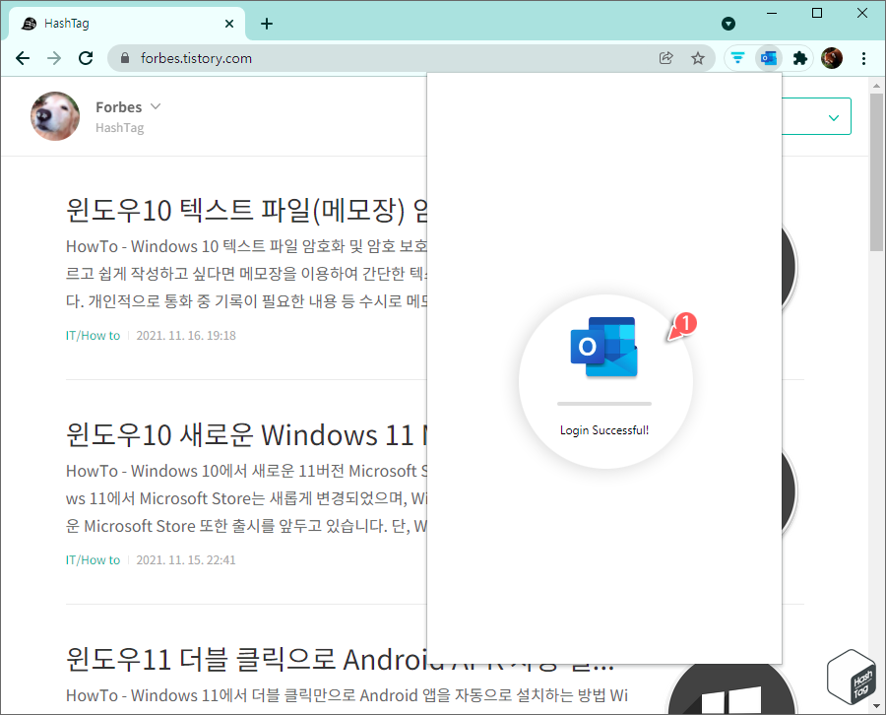Open the 윈도우10 텍스트 파일(메모장) post title
Image resolution: width=886 pixels, height=715 pixels.
[247, 210]
